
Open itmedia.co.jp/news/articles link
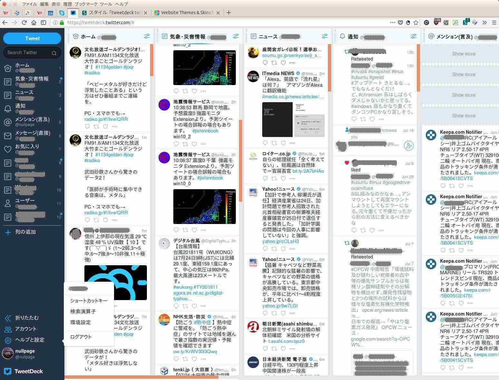click(293, 97)
